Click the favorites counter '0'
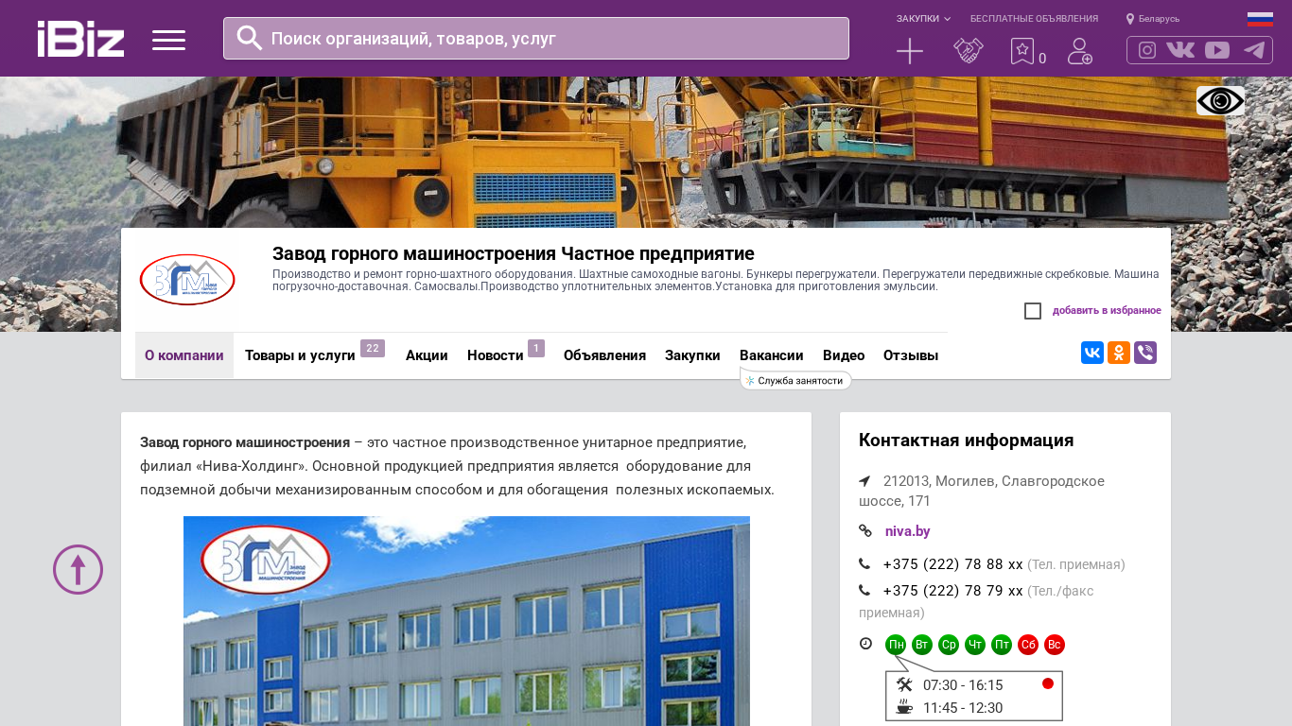This screenshot has height=726, width=1292. click(1042, 59)
